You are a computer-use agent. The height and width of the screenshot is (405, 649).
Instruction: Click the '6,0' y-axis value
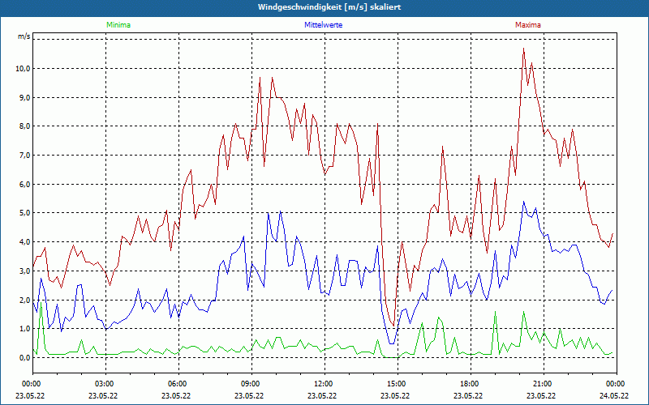(x=25, y=185)
